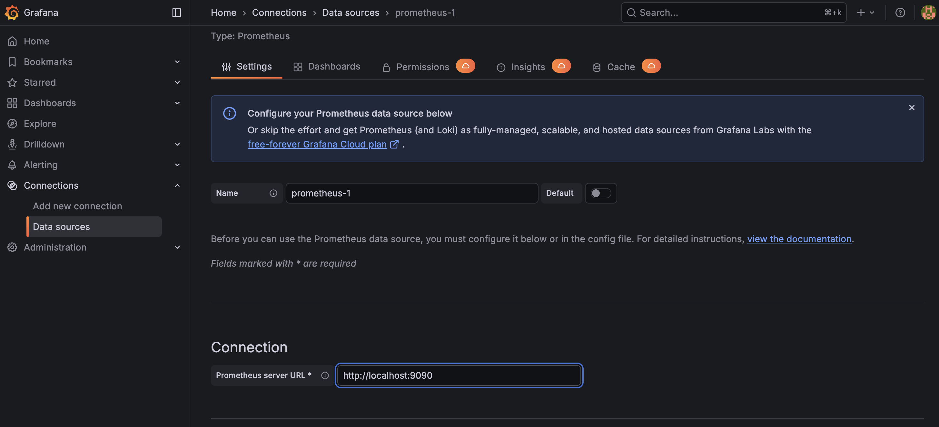Click the Settings sliders icon on tab
Viewport: 939px width, 427px height.
pos(226,67)
